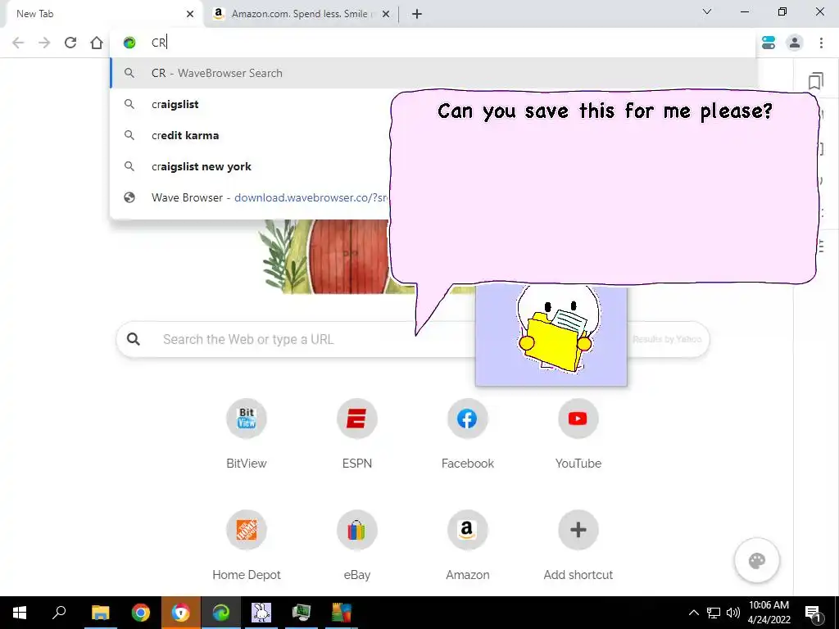Close the Amazon.com tab
The width and height of the screenshot is (839, 629).
(385, 15)
